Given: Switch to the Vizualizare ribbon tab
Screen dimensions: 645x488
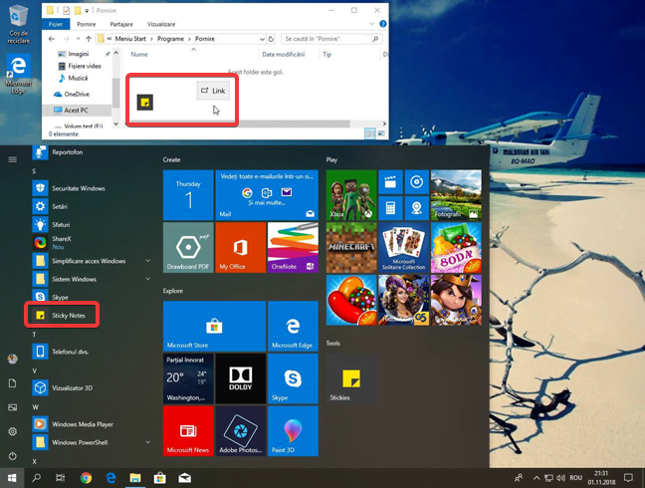Looking at the screenshot, I should (161, 24).
